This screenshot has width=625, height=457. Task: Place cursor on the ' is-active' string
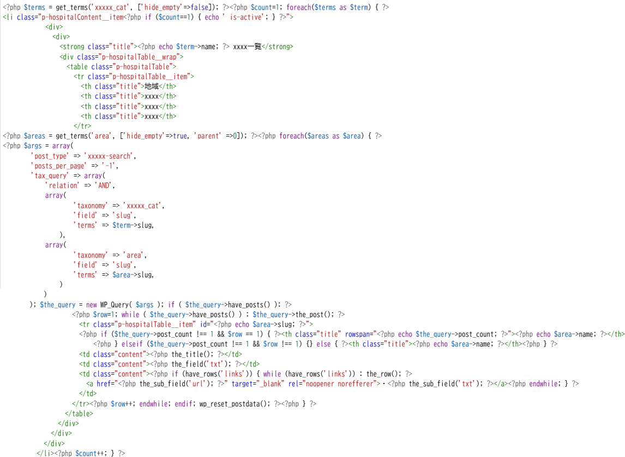(239, 17)
